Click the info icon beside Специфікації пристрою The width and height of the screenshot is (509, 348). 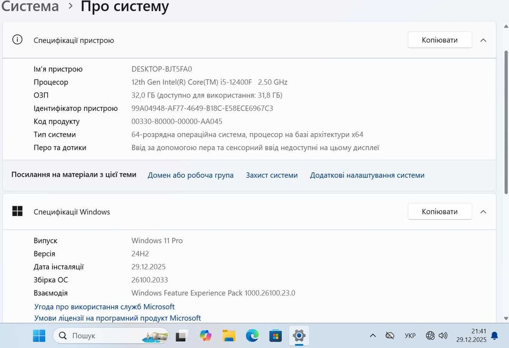tap(17, 40)
